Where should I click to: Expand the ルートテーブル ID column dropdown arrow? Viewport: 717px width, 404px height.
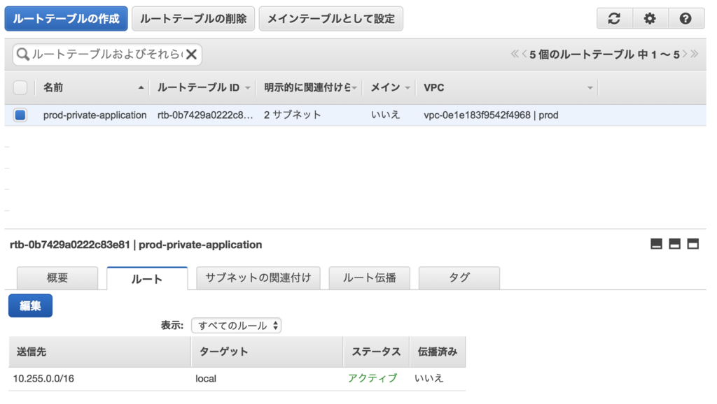click(x=247, y=87)
